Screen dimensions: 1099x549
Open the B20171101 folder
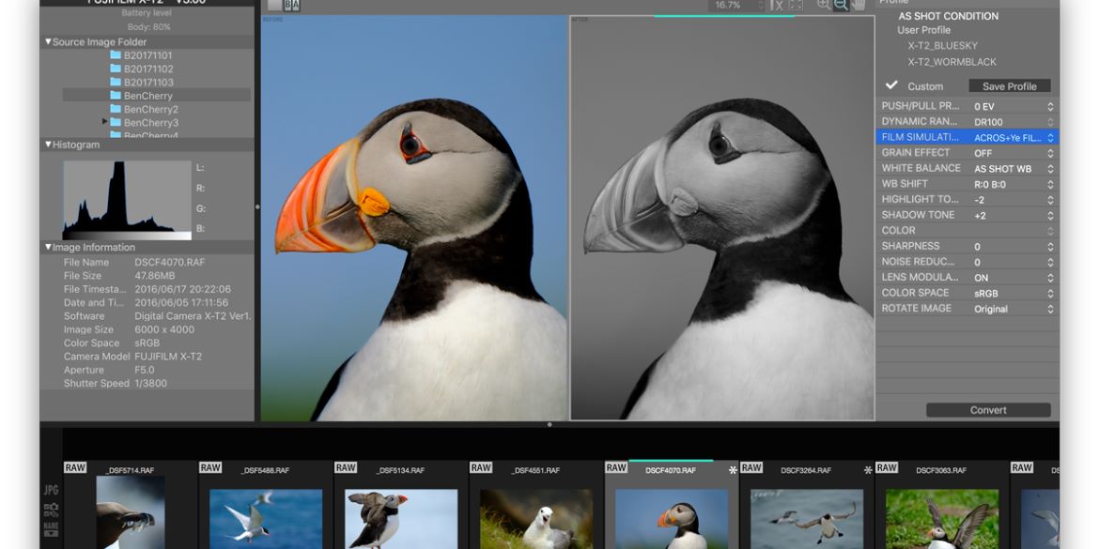click(x=141, y=55)
